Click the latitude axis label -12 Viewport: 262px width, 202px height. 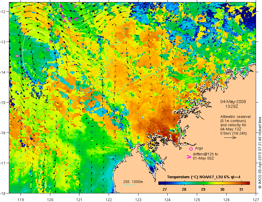[x=3, y=12]
